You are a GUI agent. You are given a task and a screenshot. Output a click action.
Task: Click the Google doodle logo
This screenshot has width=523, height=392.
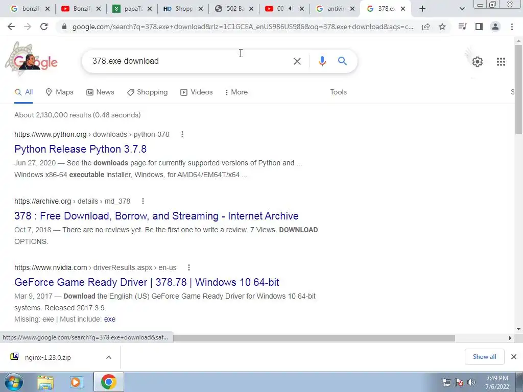point(32,59)
